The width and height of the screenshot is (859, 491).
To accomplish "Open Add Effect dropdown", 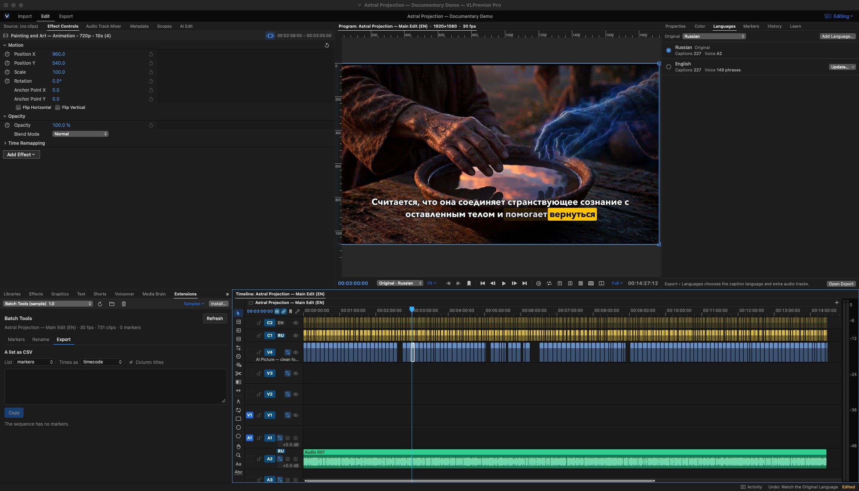I will [x=21, y=154].
